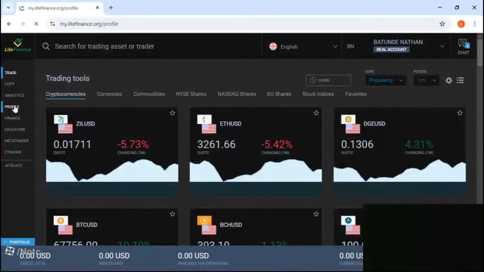Expand the 1m period dropdown

(x=426, y=80)
